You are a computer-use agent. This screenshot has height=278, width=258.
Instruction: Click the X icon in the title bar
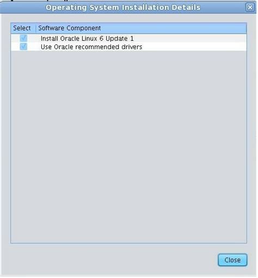click(250, 8)
